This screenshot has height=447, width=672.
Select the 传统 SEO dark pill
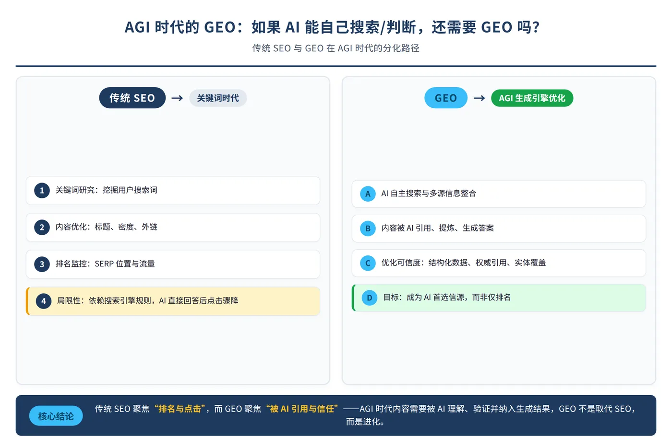132,98
